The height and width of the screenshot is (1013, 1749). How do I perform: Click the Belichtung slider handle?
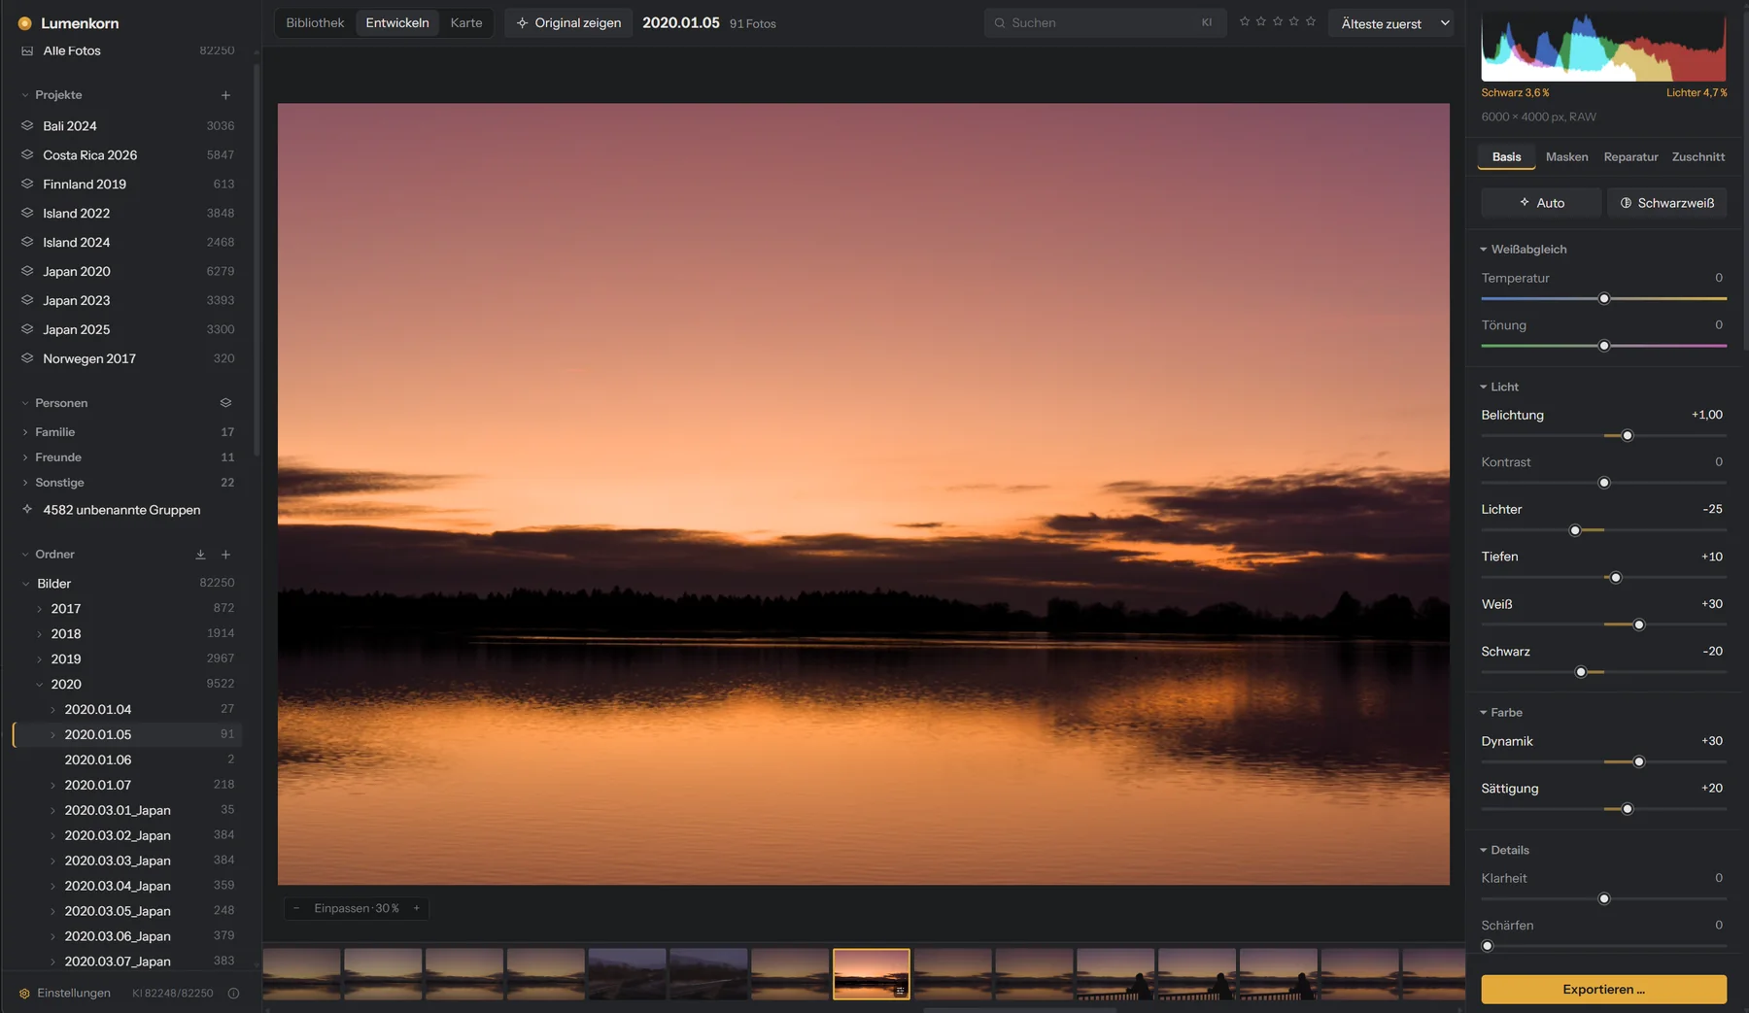click(1628, 436)
